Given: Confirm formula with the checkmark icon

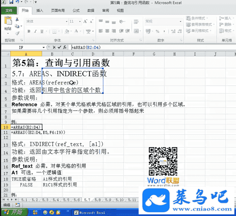Looking at the screenshot, I should pyautogui.click(x=59, y=47).
